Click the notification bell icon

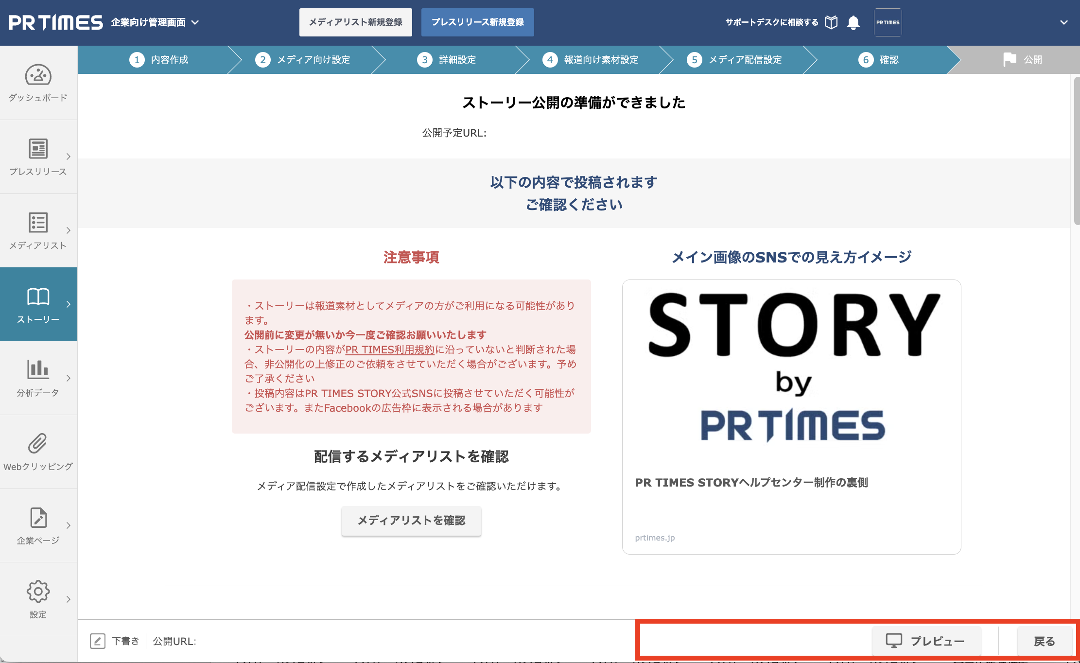tap(853, 22)
